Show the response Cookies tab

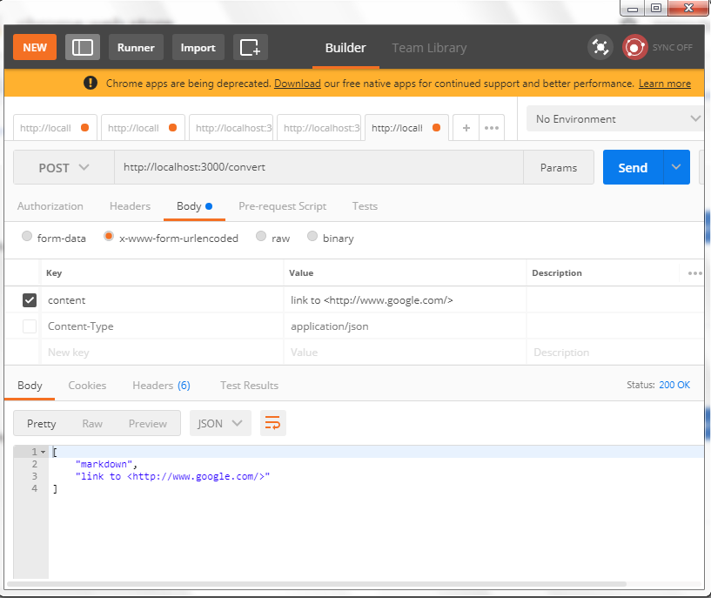tap(87, 386)
